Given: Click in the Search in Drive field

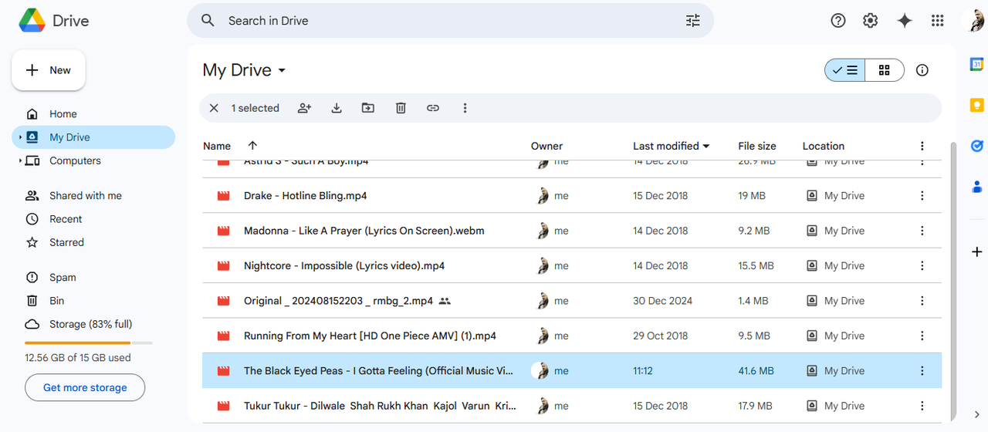Looking at the screenshot, I should pos(452,21).
